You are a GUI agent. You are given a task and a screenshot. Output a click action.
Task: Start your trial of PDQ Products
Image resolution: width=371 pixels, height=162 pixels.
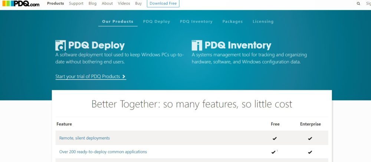tap(88, 77)
